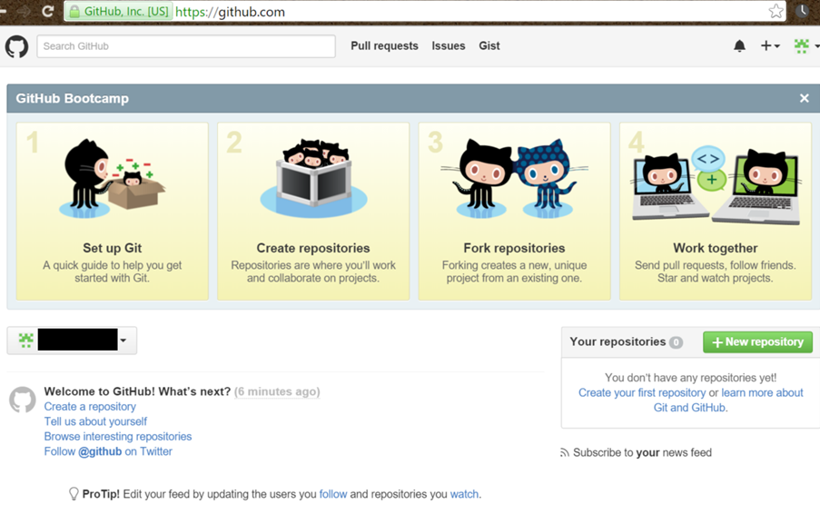Click the news feed RSS subscribe icon

click(x=564, y=453)
